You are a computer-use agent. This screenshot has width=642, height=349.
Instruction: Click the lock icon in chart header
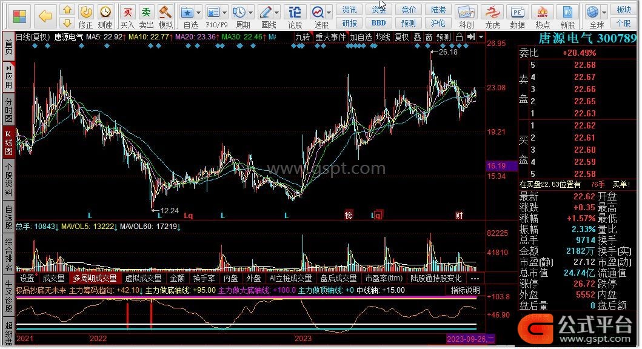[459, 37]
